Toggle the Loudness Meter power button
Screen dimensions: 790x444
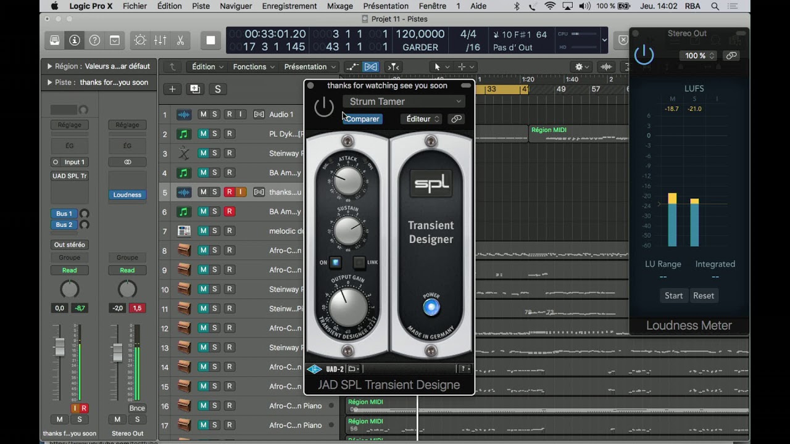click(644, 55)
